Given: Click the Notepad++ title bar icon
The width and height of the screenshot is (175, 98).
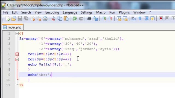Looking at the screenshot, I should click(4, 5).
